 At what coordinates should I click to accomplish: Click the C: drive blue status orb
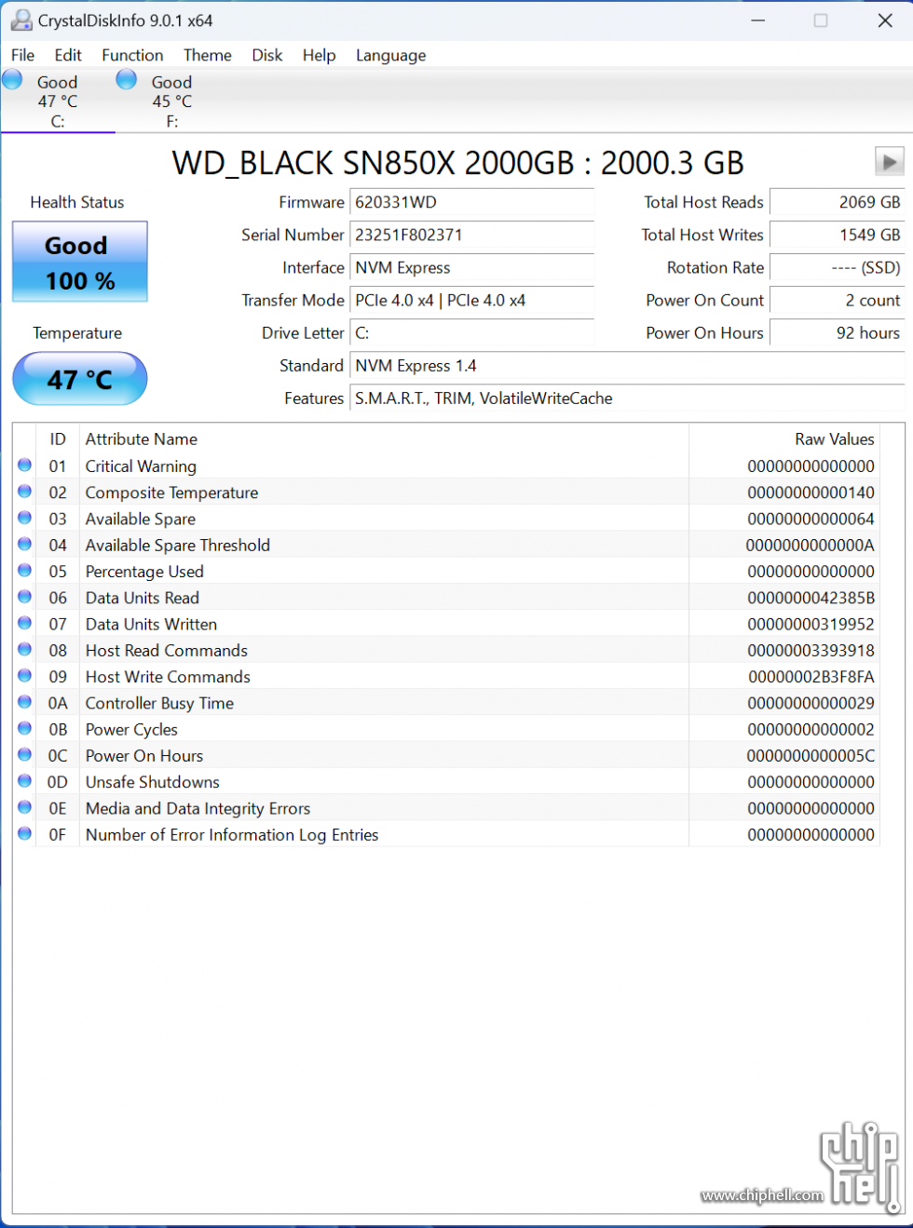tap(12, 80)
